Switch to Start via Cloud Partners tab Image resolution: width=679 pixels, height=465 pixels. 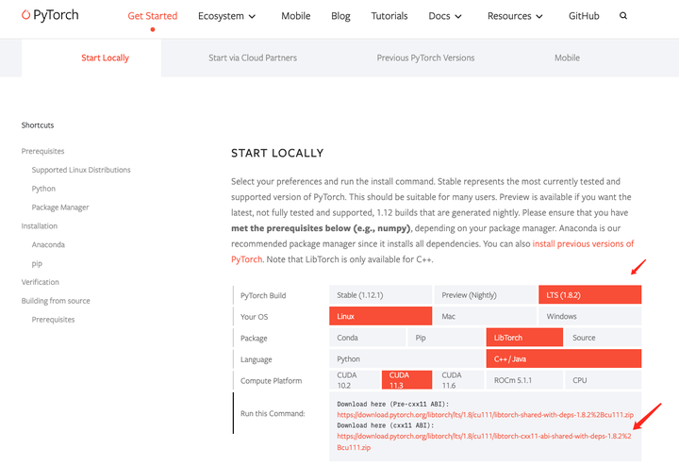pos(253,58)
